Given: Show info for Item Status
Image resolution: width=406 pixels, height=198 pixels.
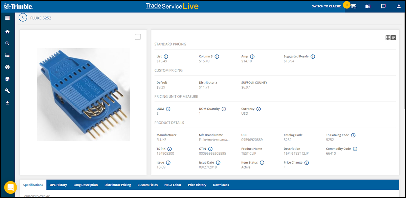Looking at the screenshot, I should click(x=262, y=163).
